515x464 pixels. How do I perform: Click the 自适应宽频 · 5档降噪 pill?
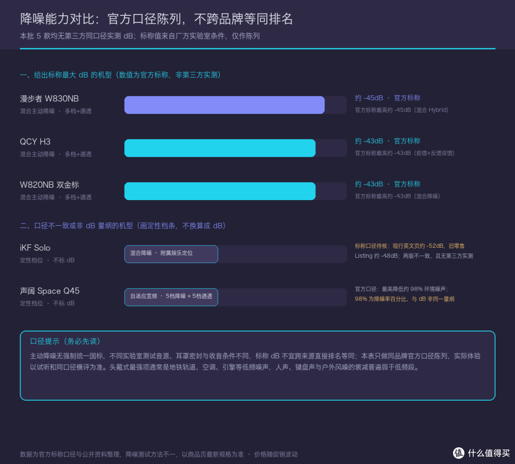tap(171, 297)
